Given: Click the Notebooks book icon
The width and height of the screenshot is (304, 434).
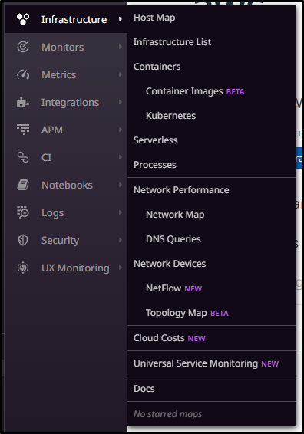Looking at the screenshot, I should [23, 185].
